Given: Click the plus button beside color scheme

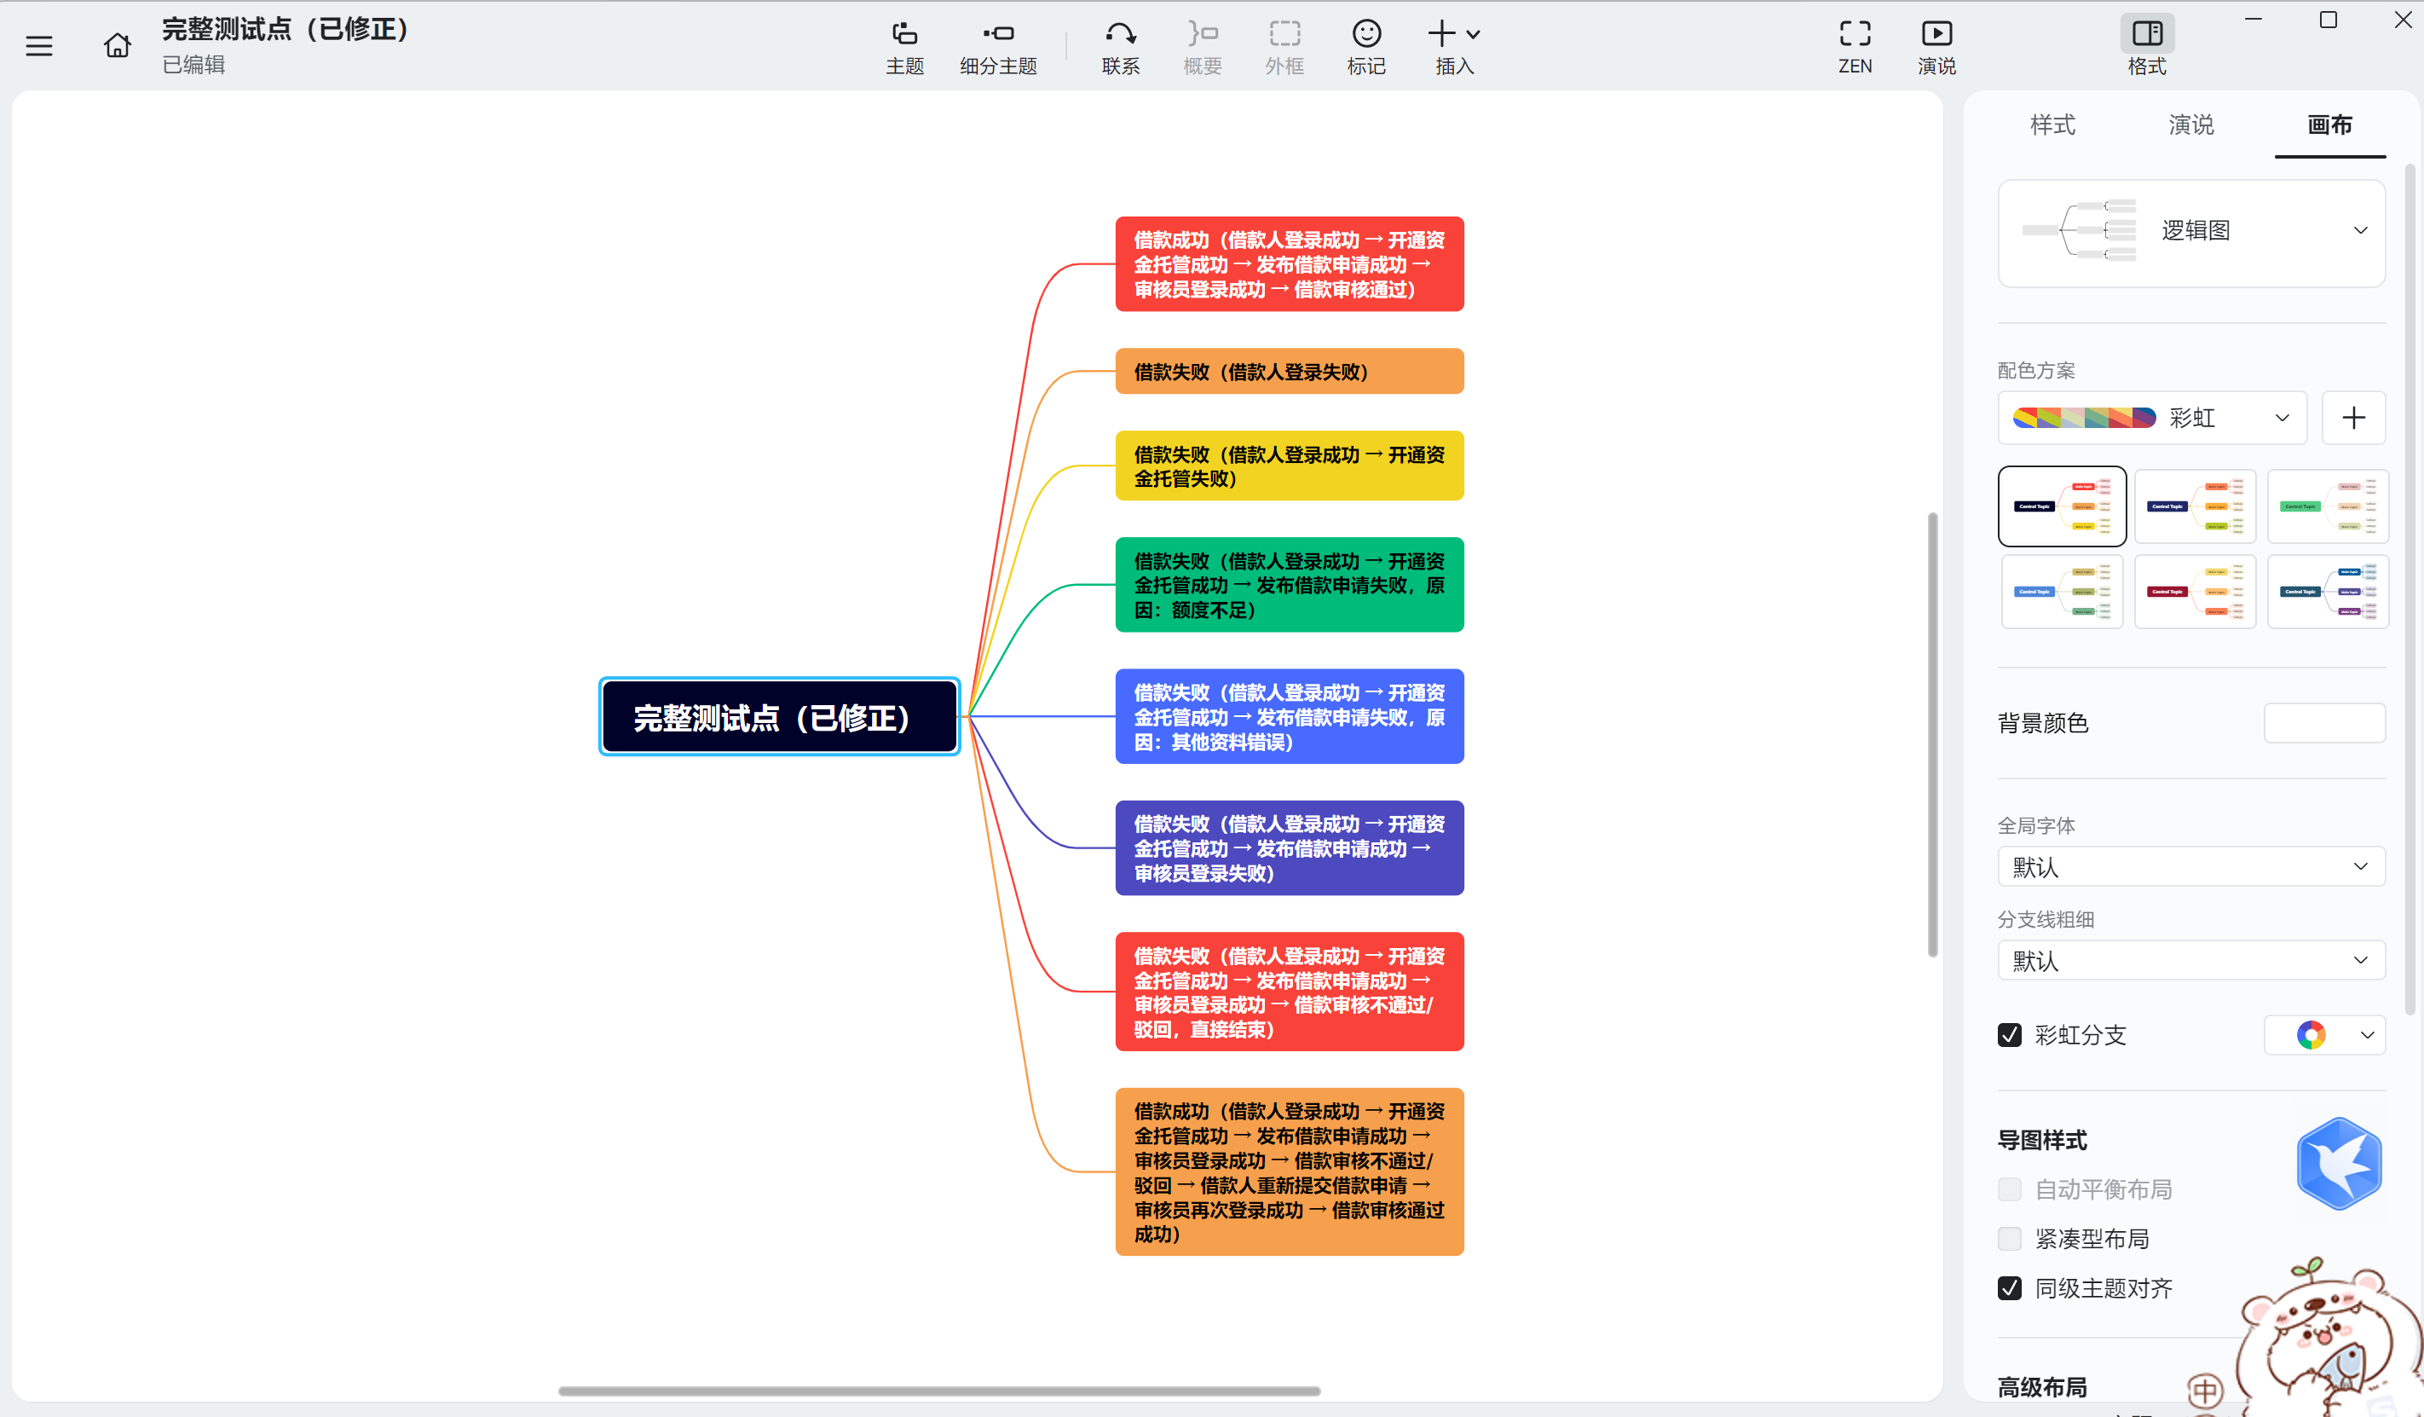Looking at the screenshot, I should click(x=2352, y=418).
